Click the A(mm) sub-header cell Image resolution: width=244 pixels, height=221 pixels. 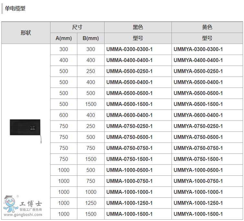pyautogui.click(x=64, y=38)
